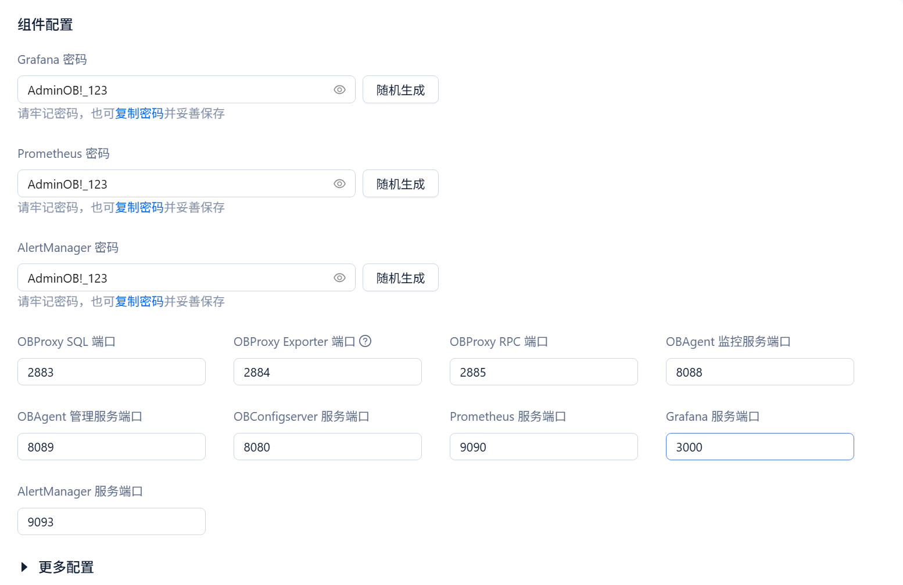Screen dimensions: 903x585
Task: Toggle Prometheus password visibility eye icon
Action: tap(339, 184)
